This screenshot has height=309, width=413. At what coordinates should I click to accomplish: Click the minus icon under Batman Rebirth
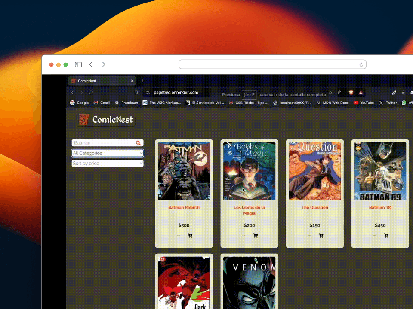179,236
